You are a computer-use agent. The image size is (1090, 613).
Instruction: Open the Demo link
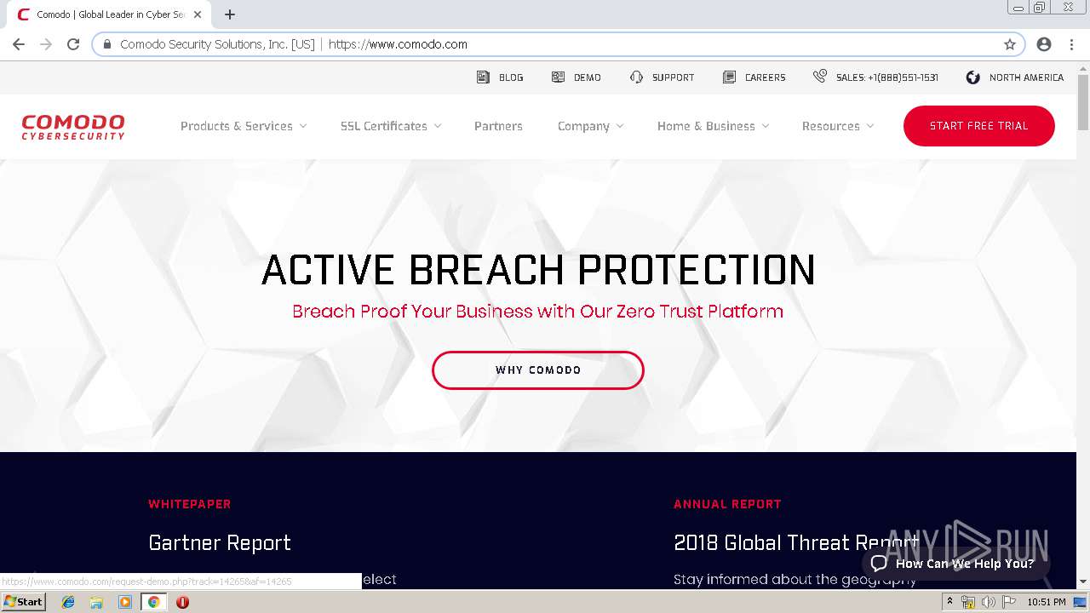coord(588,77)
